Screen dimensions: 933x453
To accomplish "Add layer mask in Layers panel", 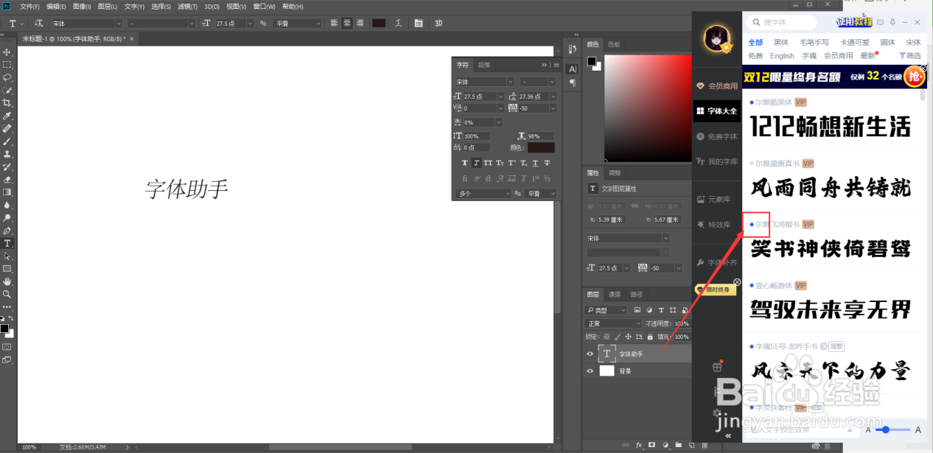I will point(652,445).
